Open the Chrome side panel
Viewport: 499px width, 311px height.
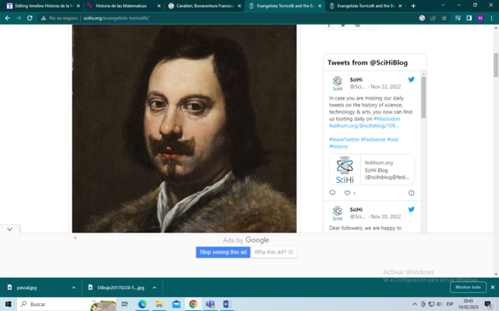[x=469, y=18]
